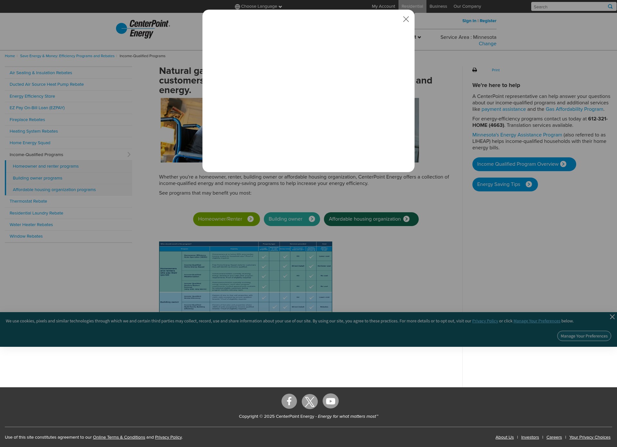This screenshot has width=617, height=447.
Task: Click the Print link
Action: click(496, 70)
